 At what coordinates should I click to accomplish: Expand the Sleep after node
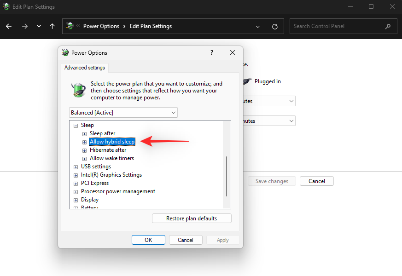84,134
